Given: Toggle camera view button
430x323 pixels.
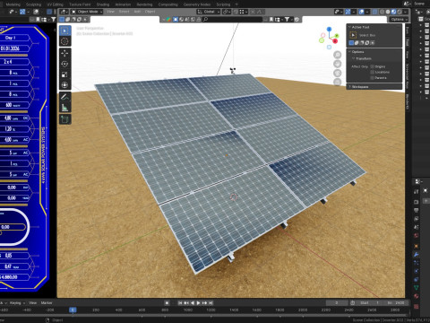Looking at the screenshot, I should tap(337, 73).
